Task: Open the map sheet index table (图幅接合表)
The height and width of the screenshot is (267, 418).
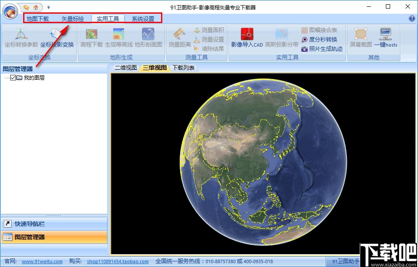Action: coord(319,30)
